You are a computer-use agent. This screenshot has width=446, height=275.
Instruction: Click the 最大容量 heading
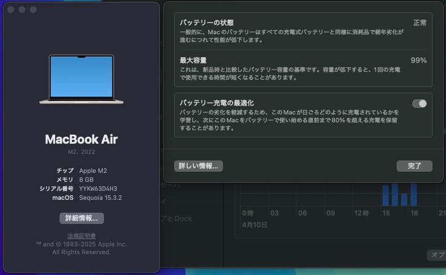pyautogui.click(x=193, y=60)
